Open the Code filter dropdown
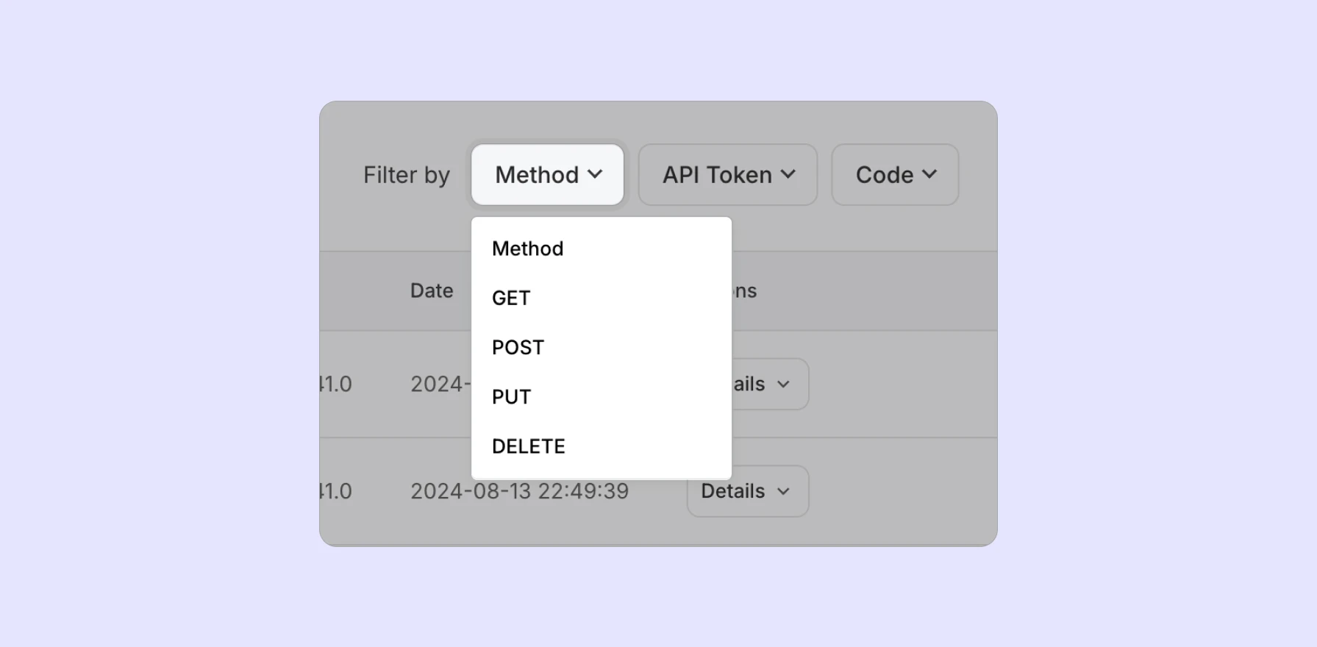The height and width of the screenshot is (647, 1317). 895,174
